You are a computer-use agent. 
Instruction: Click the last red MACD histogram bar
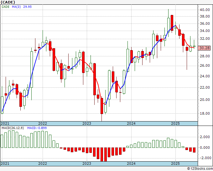(x=194, y=150)
